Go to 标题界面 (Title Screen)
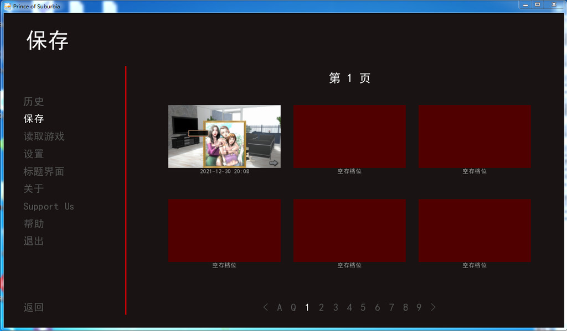Image resolution: width=567 pixels, height=331 pixels. click(x=44, y=172)
